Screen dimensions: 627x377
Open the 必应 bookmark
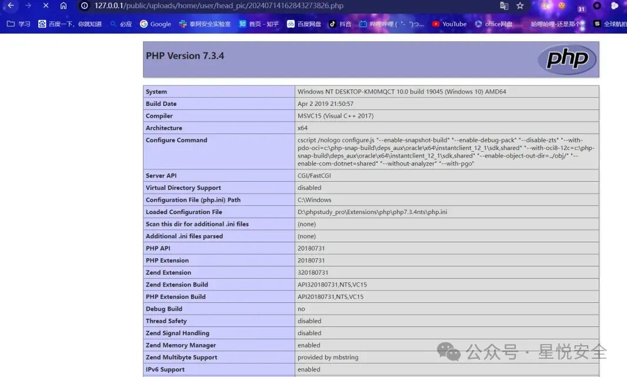pos(121,24)
